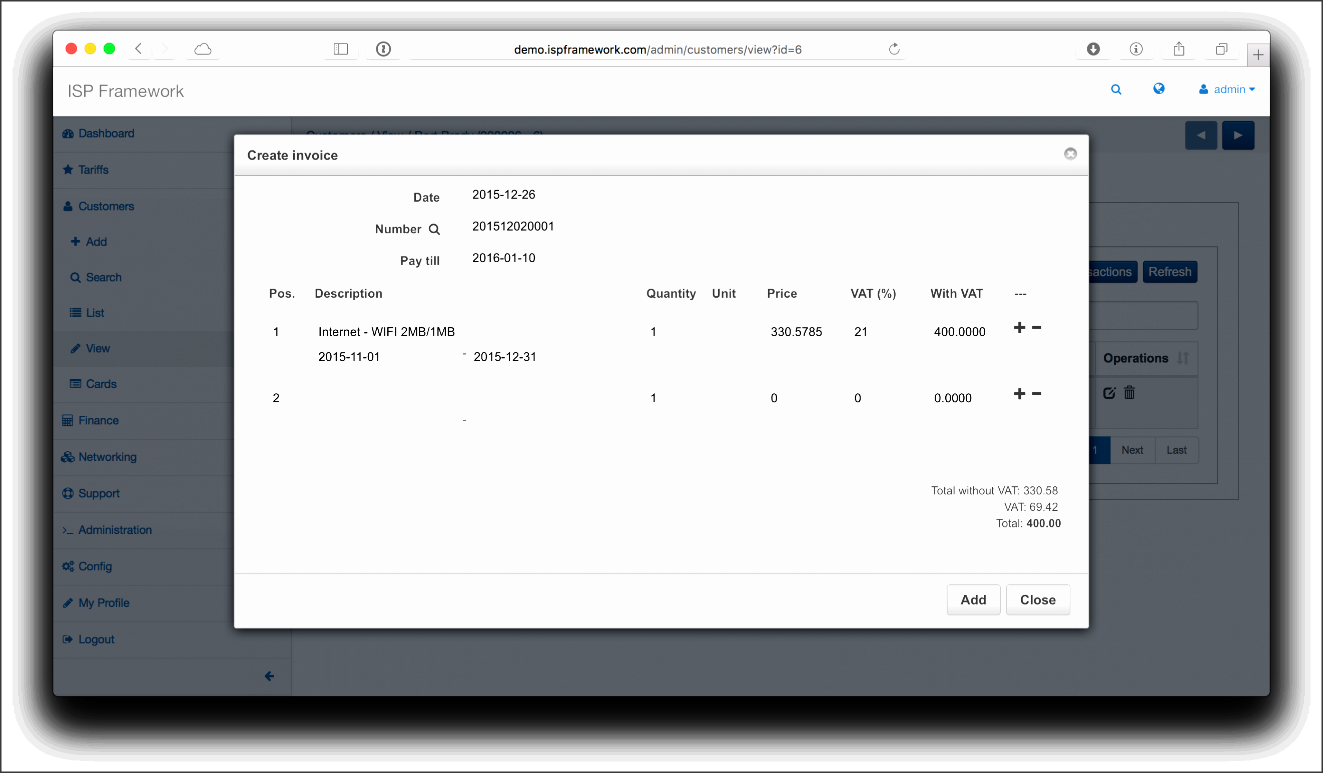Open the Customers menu in the sidebar
This screenshot has height=773, width=1323.
point(106,206)
